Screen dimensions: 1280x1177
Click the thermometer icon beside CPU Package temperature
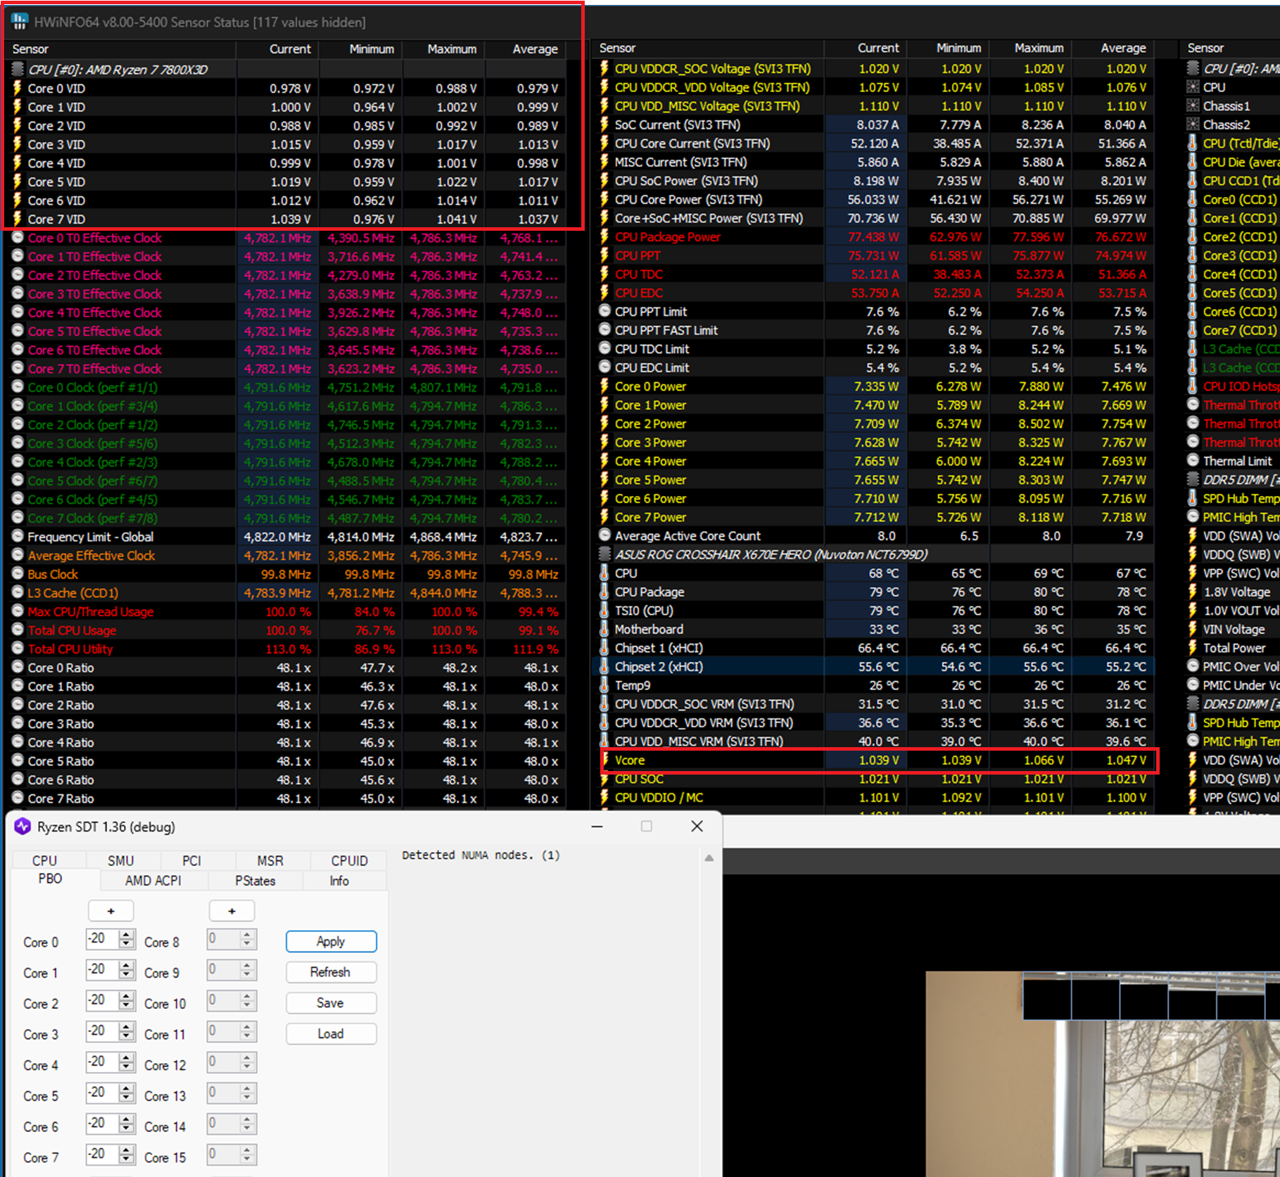click(x=604, y=591)
